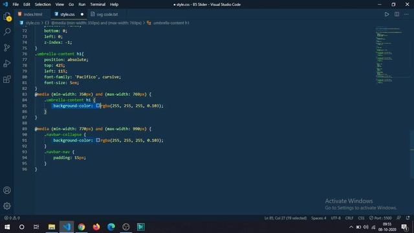Viewport: 414px width, 233px height.
Task: Open the volume control in tray
Action: pyautogui.click(x=365, y=227)
